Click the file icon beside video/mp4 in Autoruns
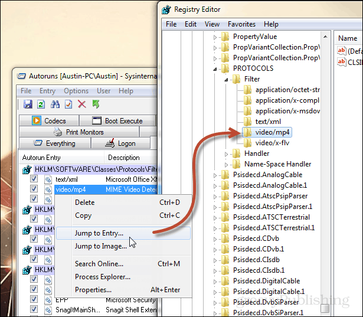The image size is (363, 317). coord(48,189)
